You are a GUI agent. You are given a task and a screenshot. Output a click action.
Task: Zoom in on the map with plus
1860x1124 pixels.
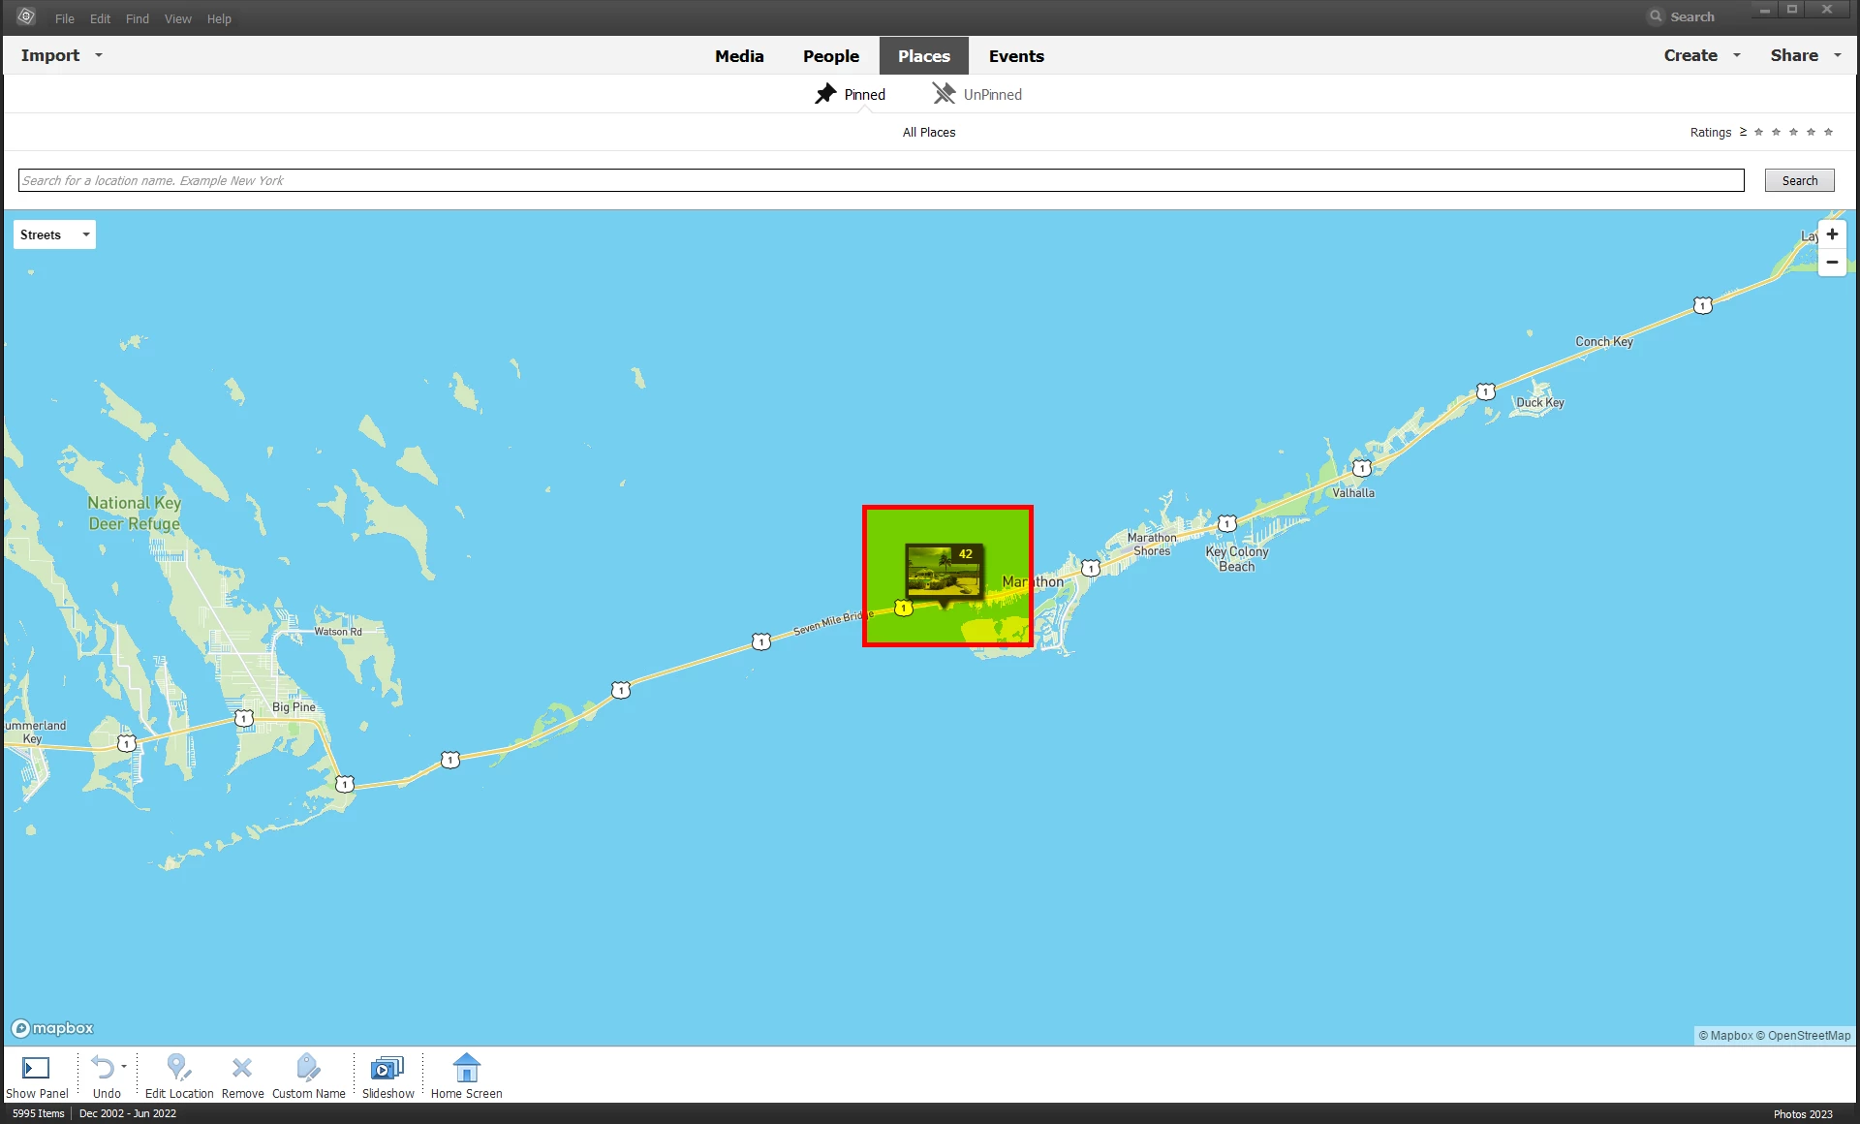[1832, 234]
